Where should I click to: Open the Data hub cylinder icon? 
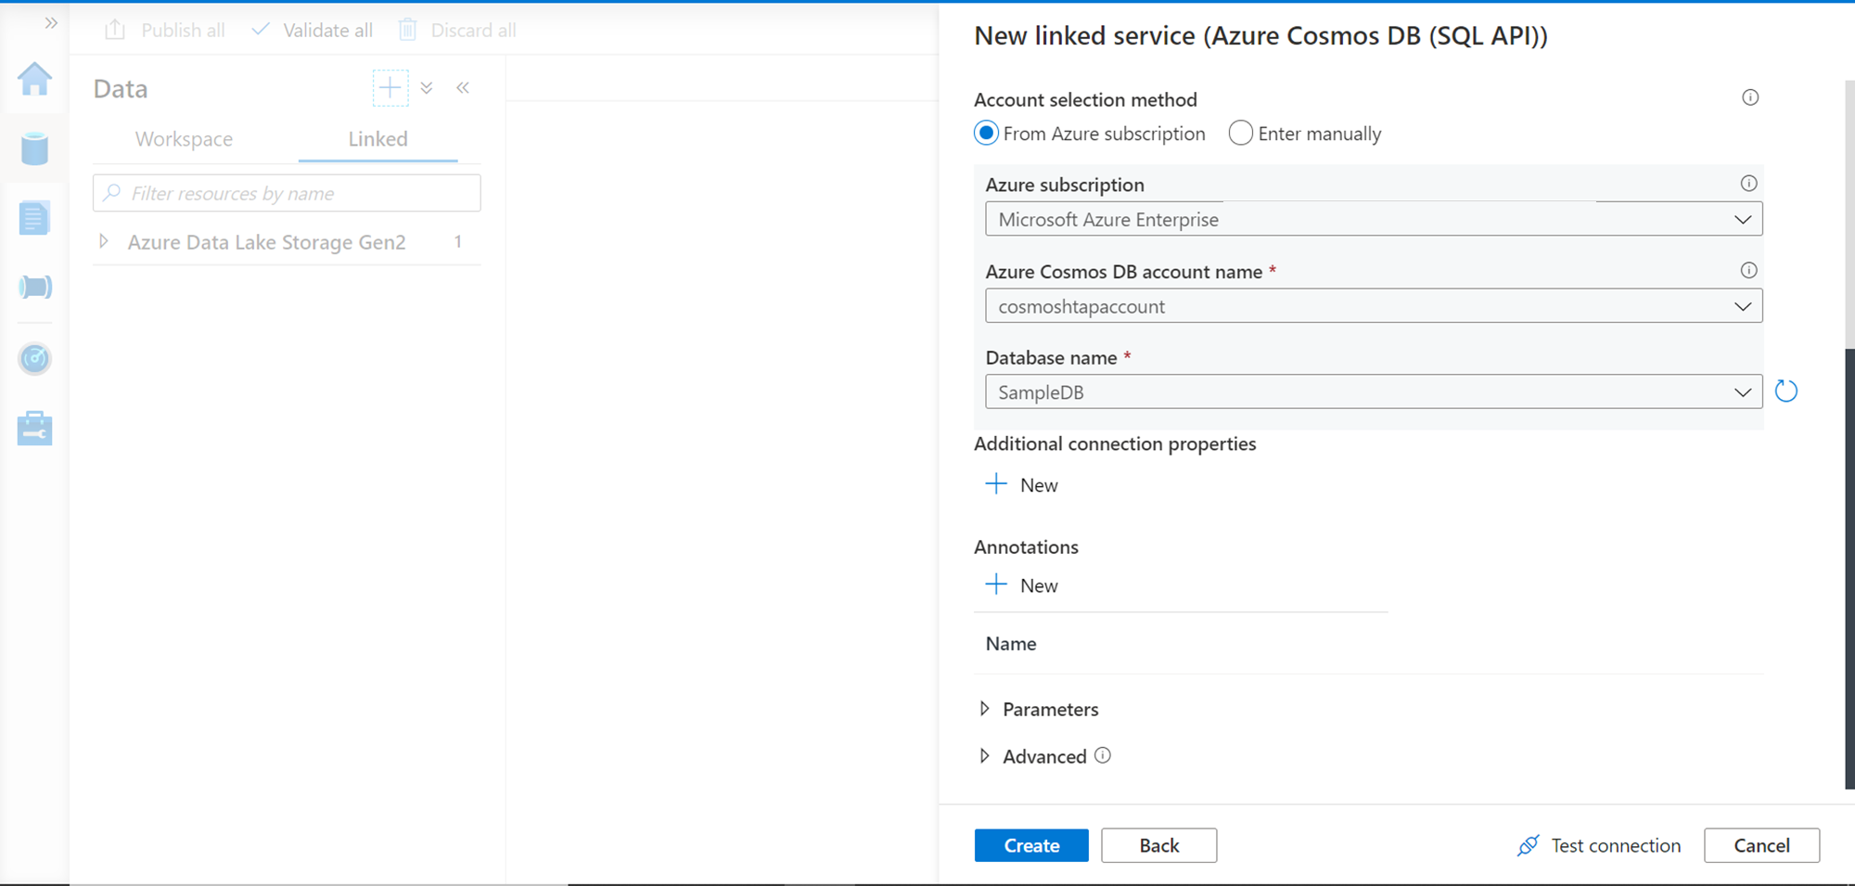coord(34,148)
